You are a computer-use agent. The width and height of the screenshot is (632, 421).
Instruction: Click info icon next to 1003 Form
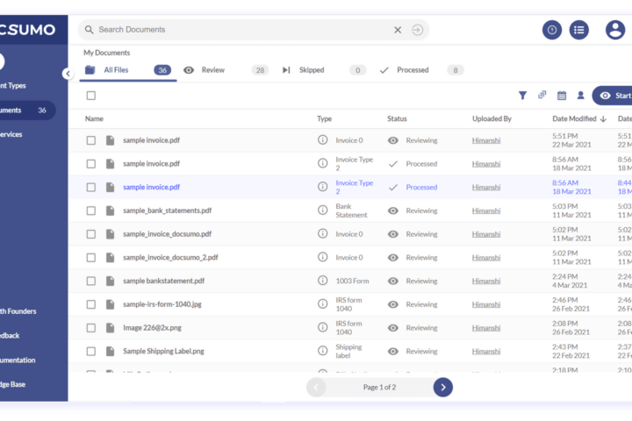tap(322, 280)
